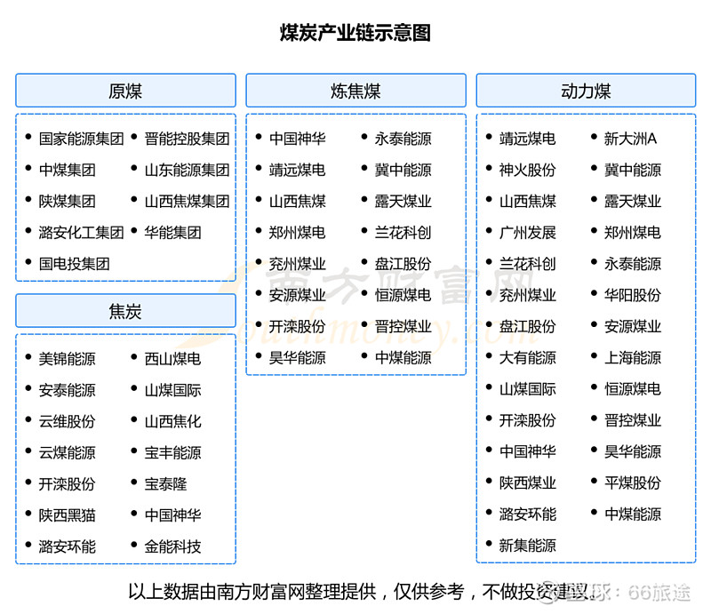The width and height of the screenshot is (711, 614).
Task: Open the 动力煤 header box
Action: coord(586,92)
